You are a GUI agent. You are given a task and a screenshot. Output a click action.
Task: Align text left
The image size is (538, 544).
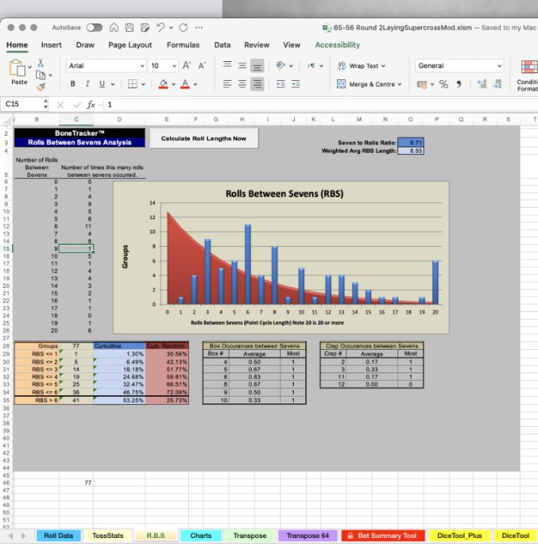227,84
